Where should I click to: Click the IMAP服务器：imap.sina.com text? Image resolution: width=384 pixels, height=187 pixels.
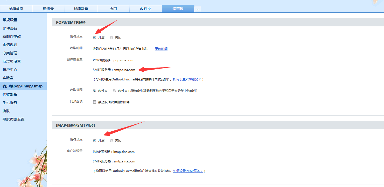[x=114, y=152]
